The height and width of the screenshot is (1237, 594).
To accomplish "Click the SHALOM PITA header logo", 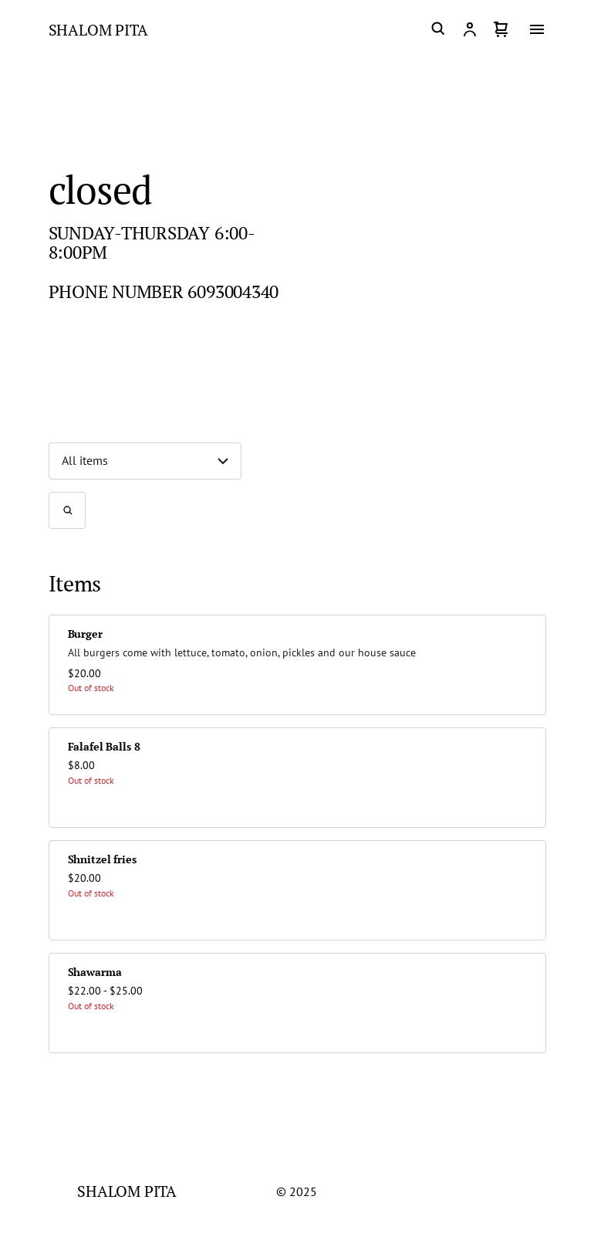I will 98,30.
